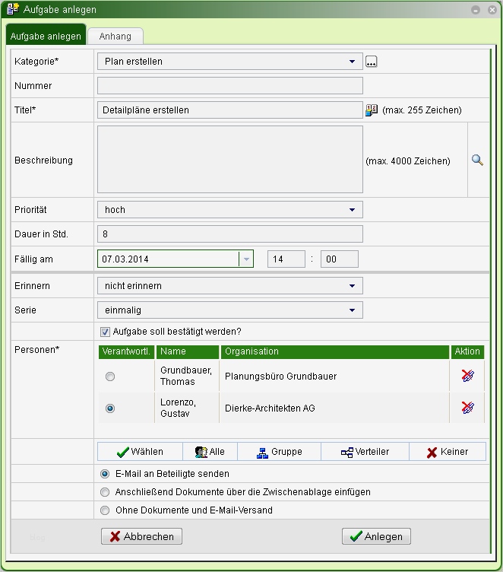Toggle 'Aufgabe soll bestätigt werden?' checkbox
Image resolution: width=503 pixels, height=572 pixels.
click(x=105, y=332)
